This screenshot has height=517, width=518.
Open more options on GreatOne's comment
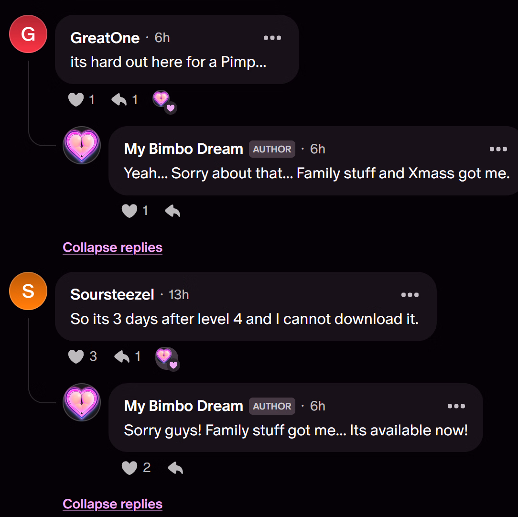pyautogui.click(x=272, y=38)
